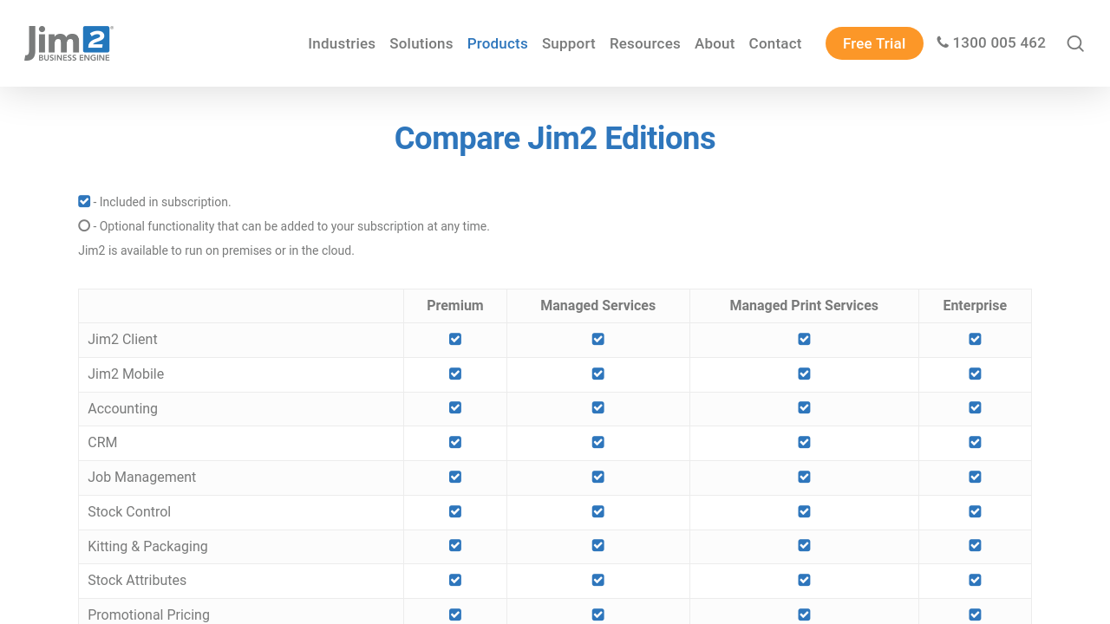1110x624 pixels.
Task: Click Accounting checkmark under Managed Services
Action: pyautogui.click(x=598, y=407)
